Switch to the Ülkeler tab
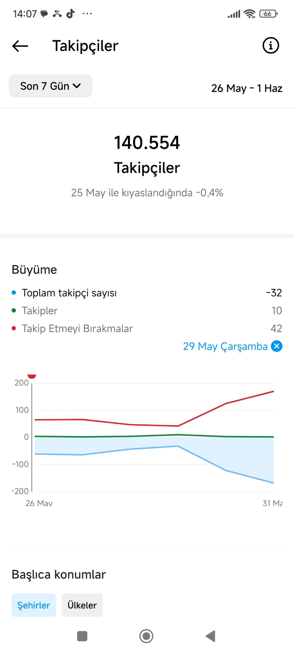294x654 pixels. 82,605
